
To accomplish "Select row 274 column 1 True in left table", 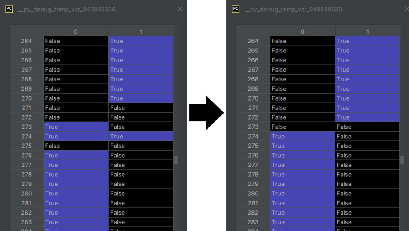I will (x=141, y=137).
